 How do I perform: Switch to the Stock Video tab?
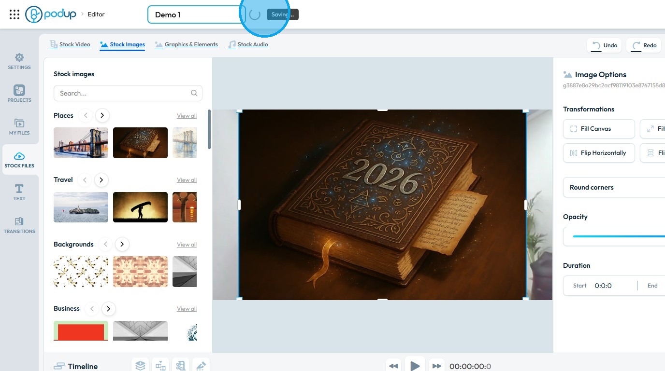[70, 44]
